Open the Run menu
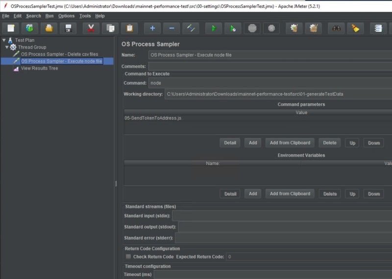Screen dimensions: 392x279 click(49, 16)
